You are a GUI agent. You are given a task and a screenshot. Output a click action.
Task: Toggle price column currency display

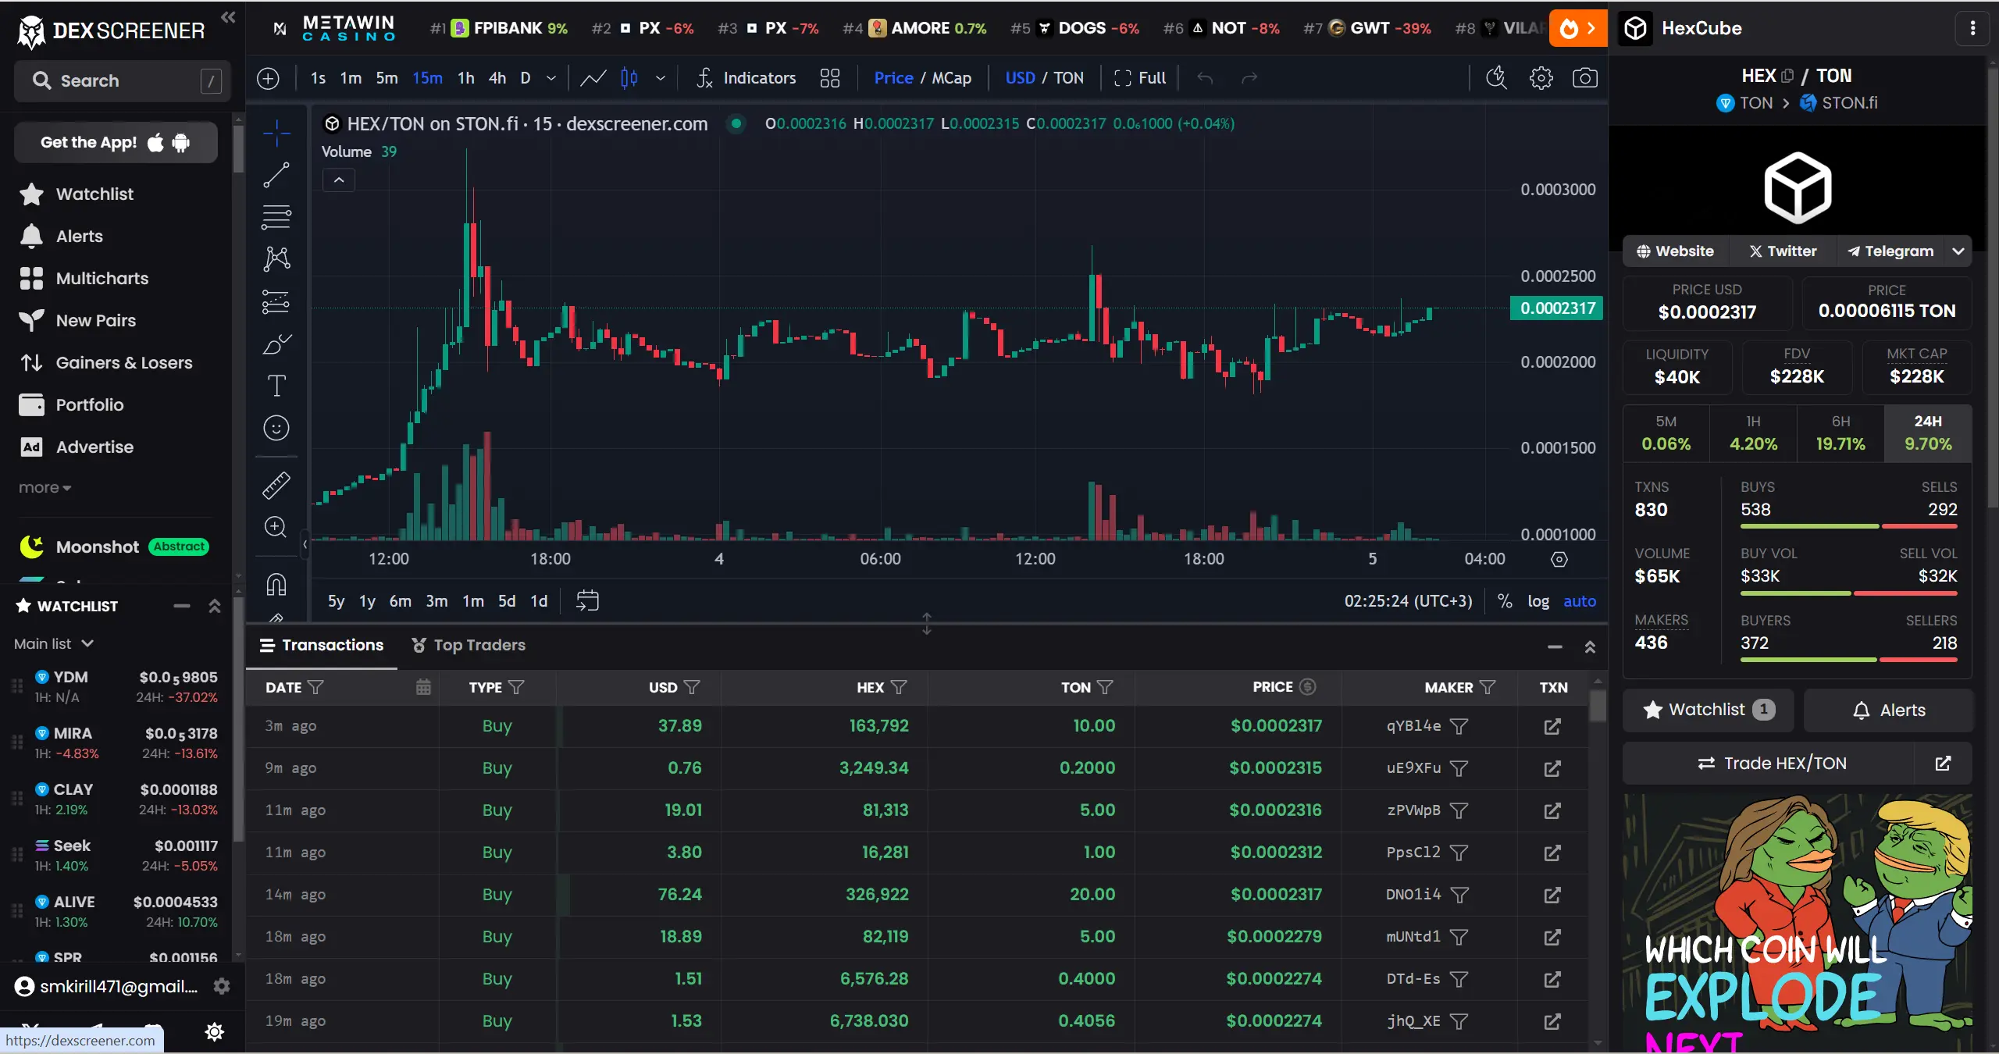(1307, 687)
